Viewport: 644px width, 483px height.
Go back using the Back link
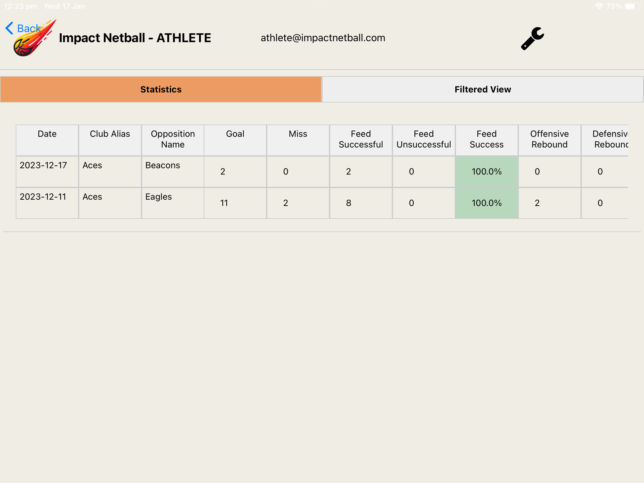(28, 28)
